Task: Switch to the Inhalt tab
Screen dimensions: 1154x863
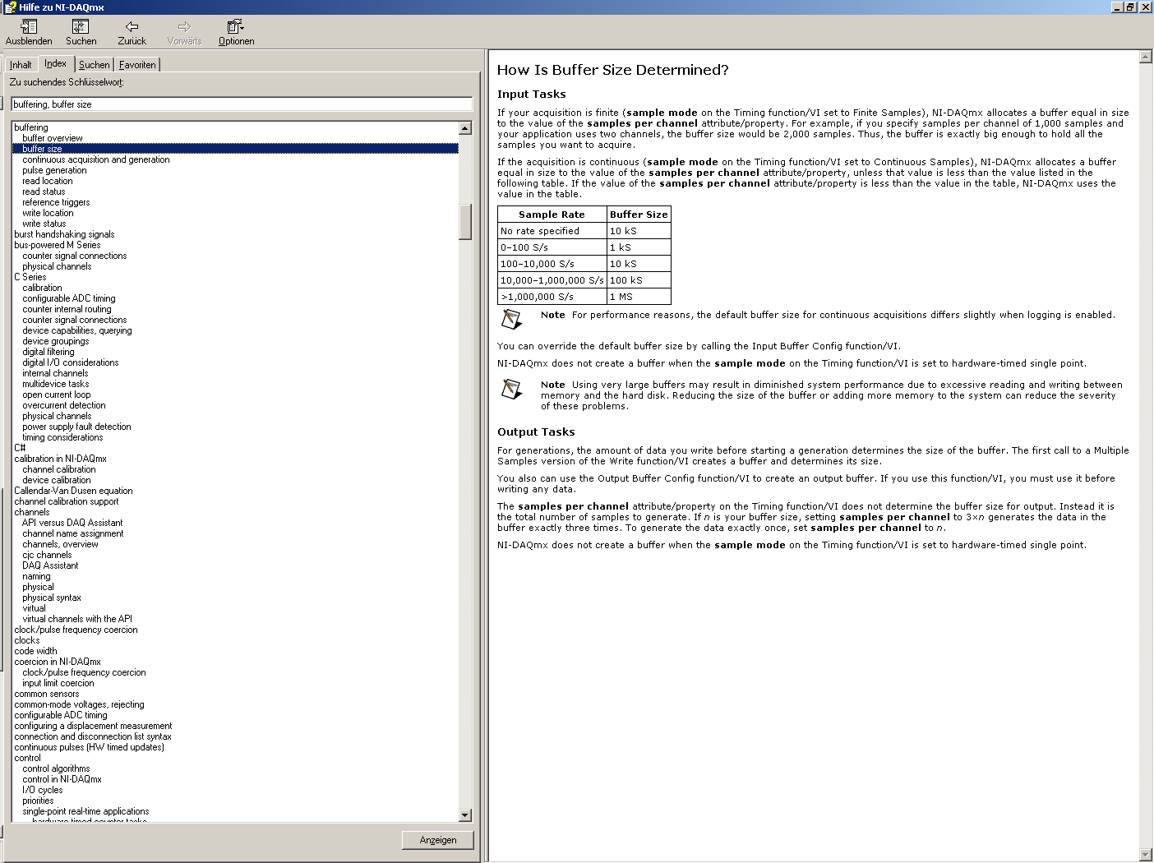Action: 21,65
